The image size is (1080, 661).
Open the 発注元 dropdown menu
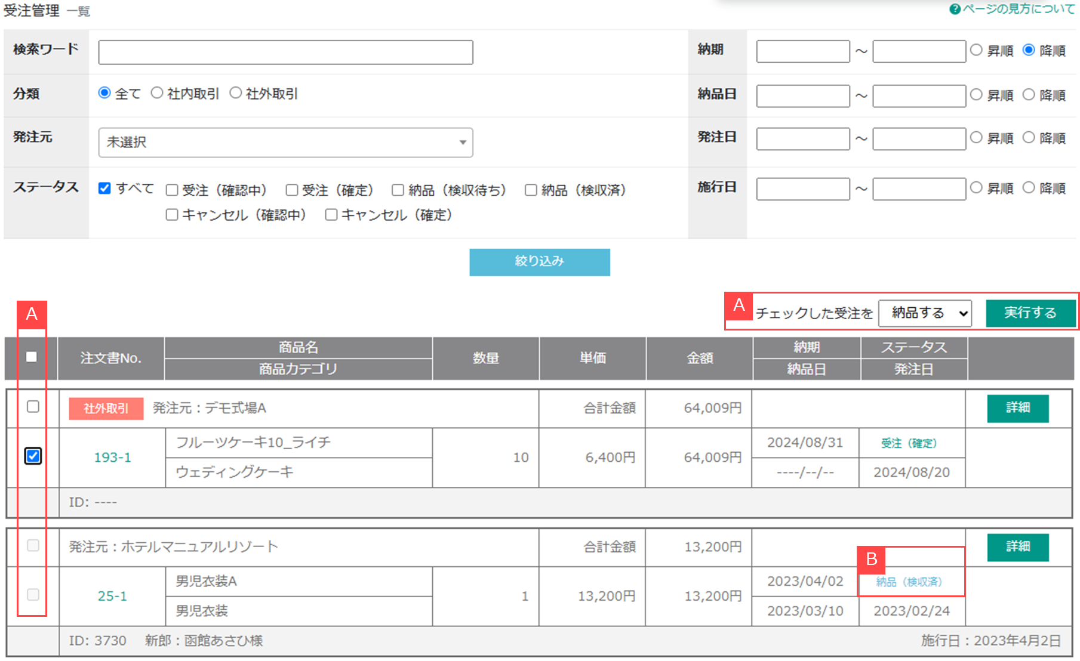[285, 143]
